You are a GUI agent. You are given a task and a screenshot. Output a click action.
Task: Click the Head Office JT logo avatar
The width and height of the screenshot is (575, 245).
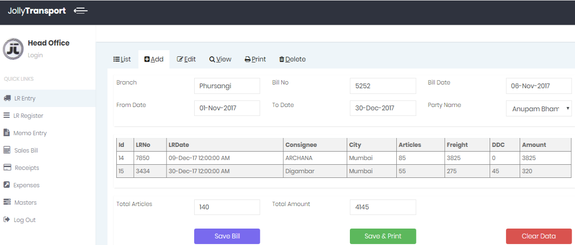[x=13, y=49]
